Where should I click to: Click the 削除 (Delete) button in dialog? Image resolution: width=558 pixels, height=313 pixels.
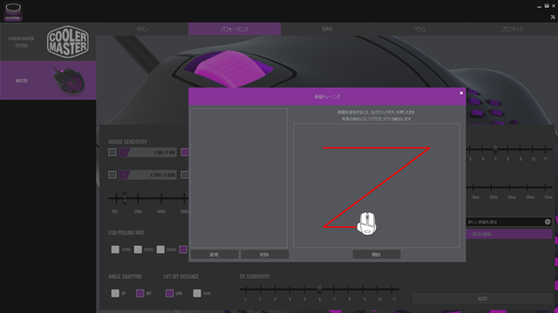[x=265, y=255]
